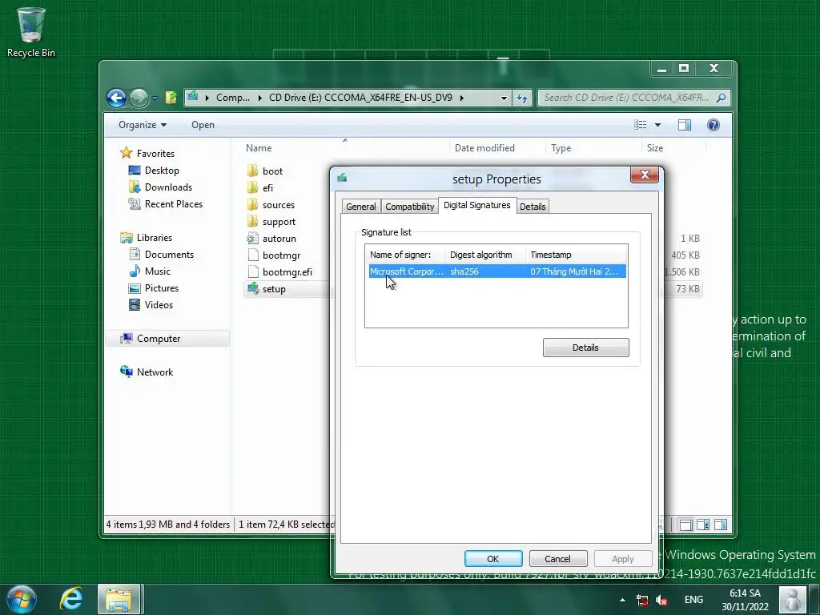This screenshot has width=820, height=615.
Task: Close the setup Properties dialog
Action: [x=645, y=175]
